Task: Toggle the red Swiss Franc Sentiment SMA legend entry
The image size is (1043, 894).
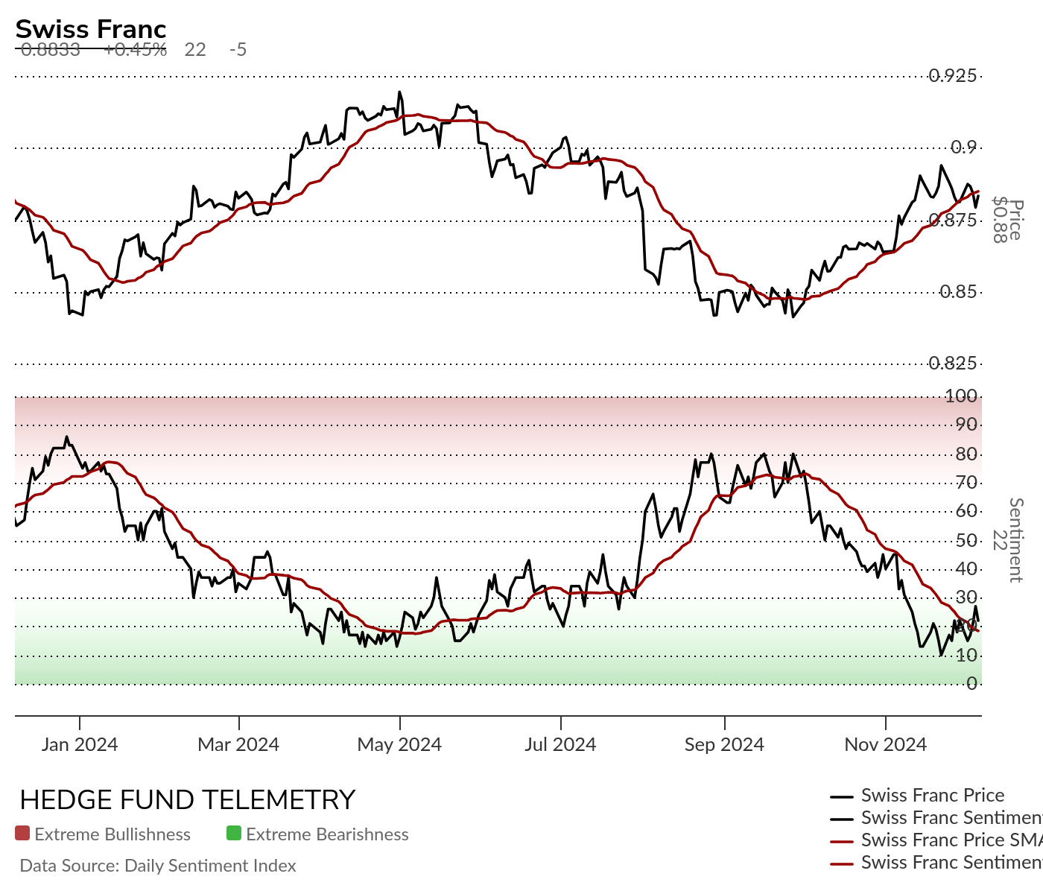Action: pos(936,863)
